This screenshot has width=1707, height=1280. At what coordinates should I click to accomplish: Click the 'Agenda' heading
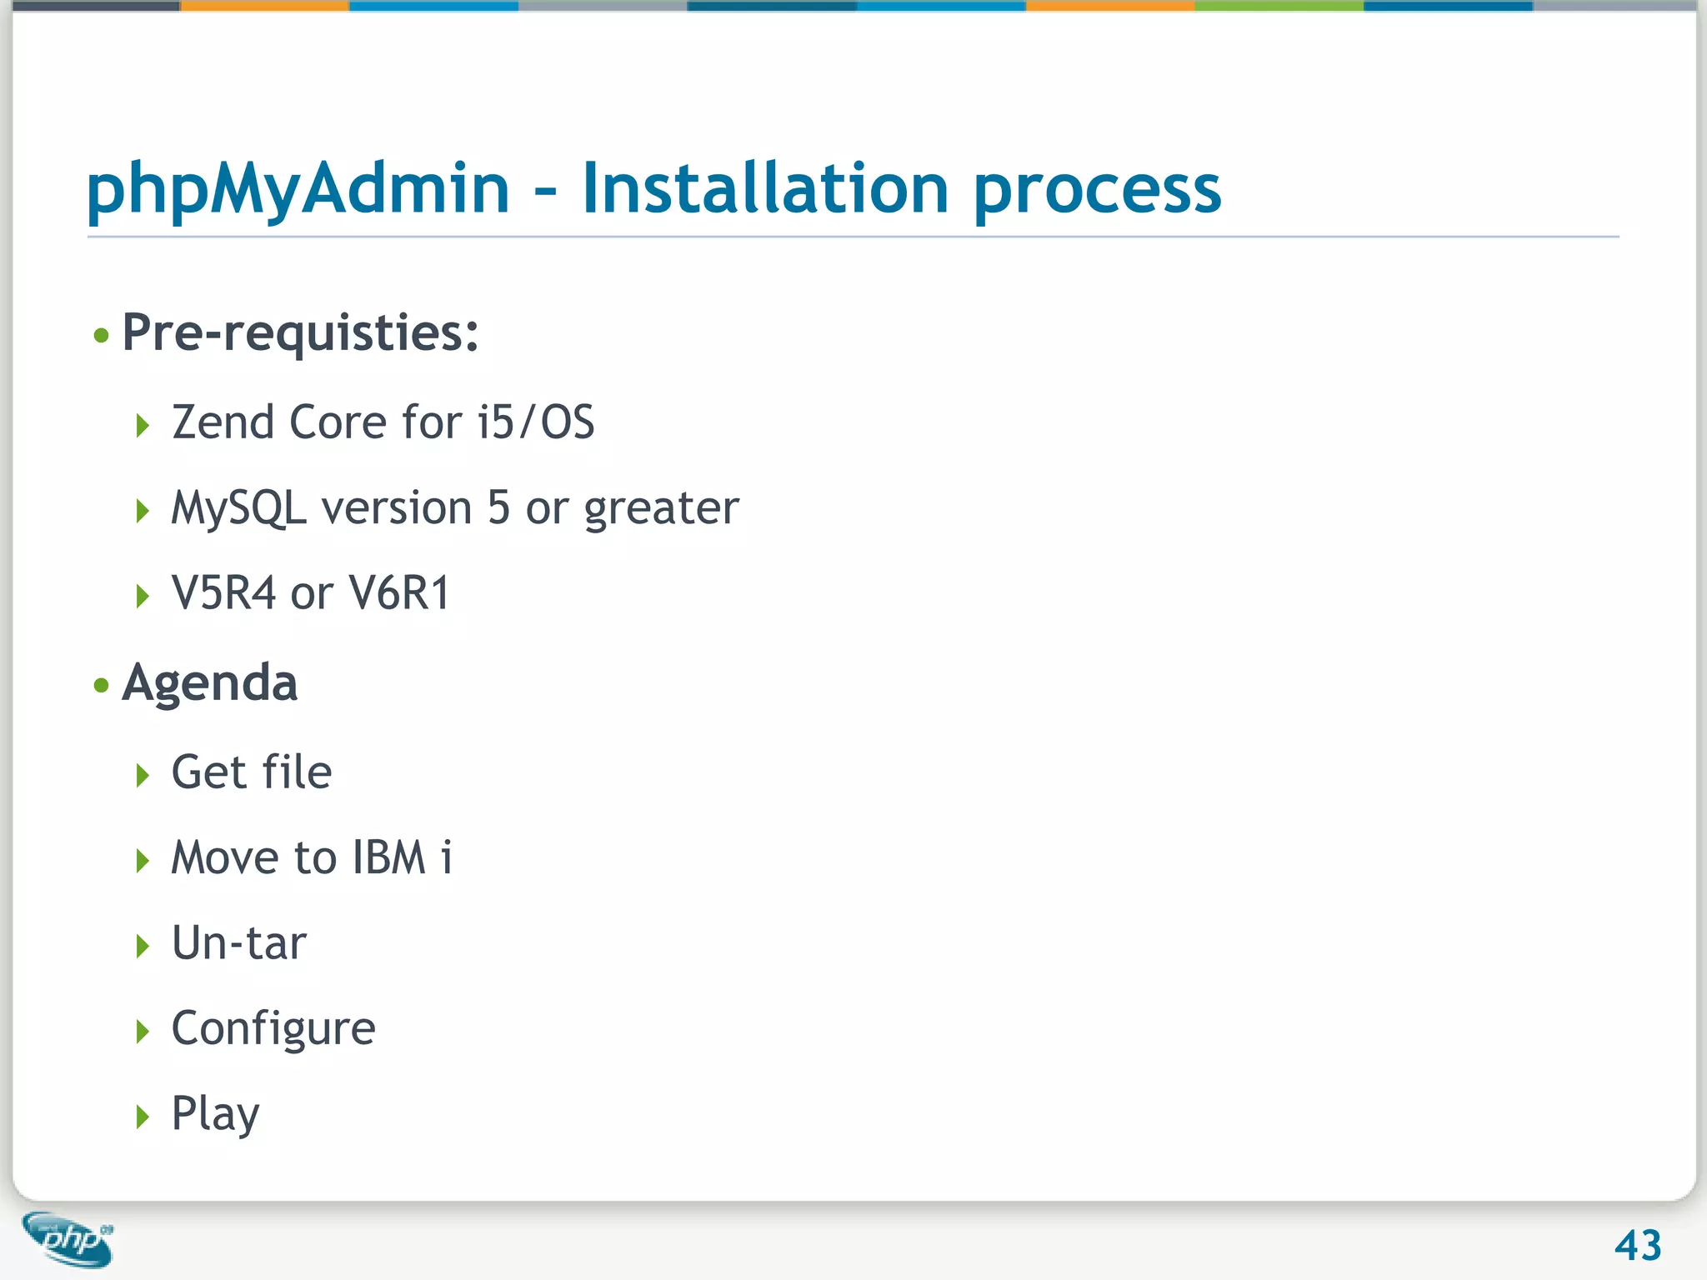tap(209, 685)
